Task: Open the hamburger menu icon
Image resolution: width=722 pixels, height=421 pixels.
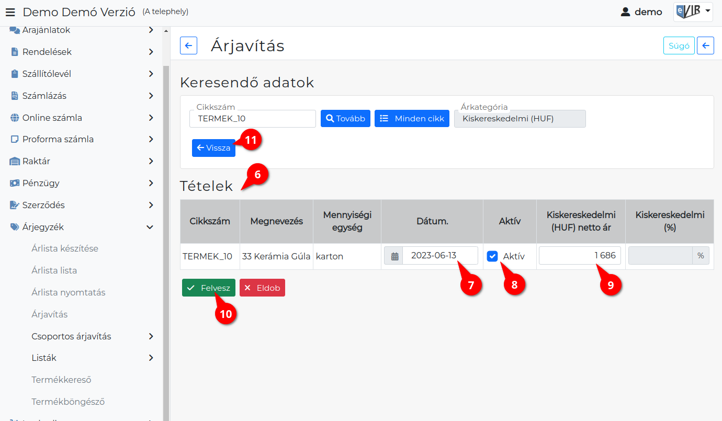Action: (10, 12)
